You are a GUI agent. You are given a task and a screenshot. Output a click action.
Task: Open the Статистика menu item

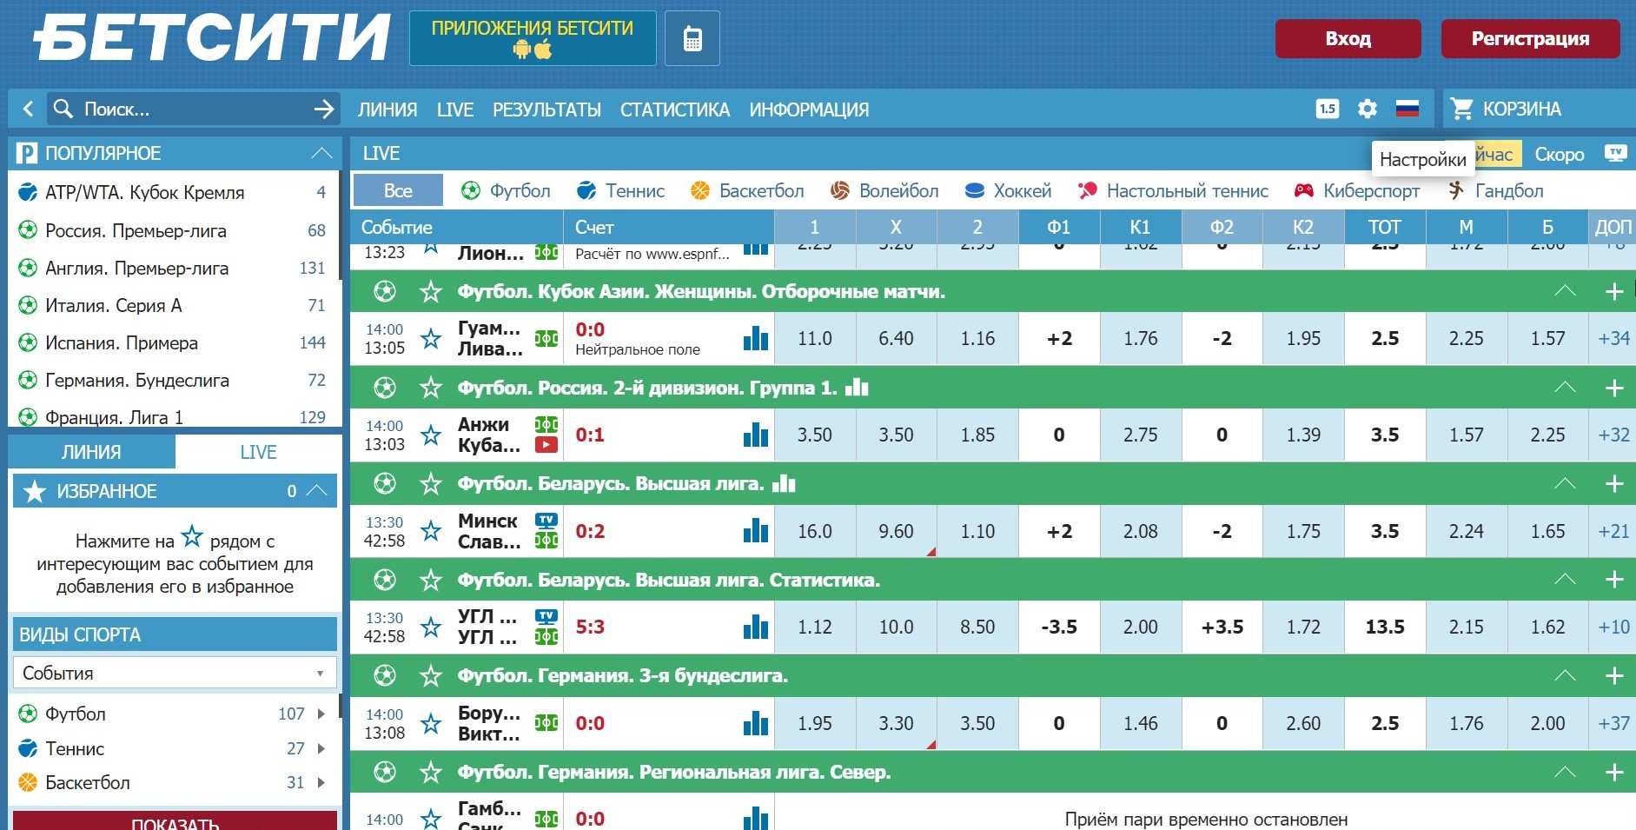675,110
